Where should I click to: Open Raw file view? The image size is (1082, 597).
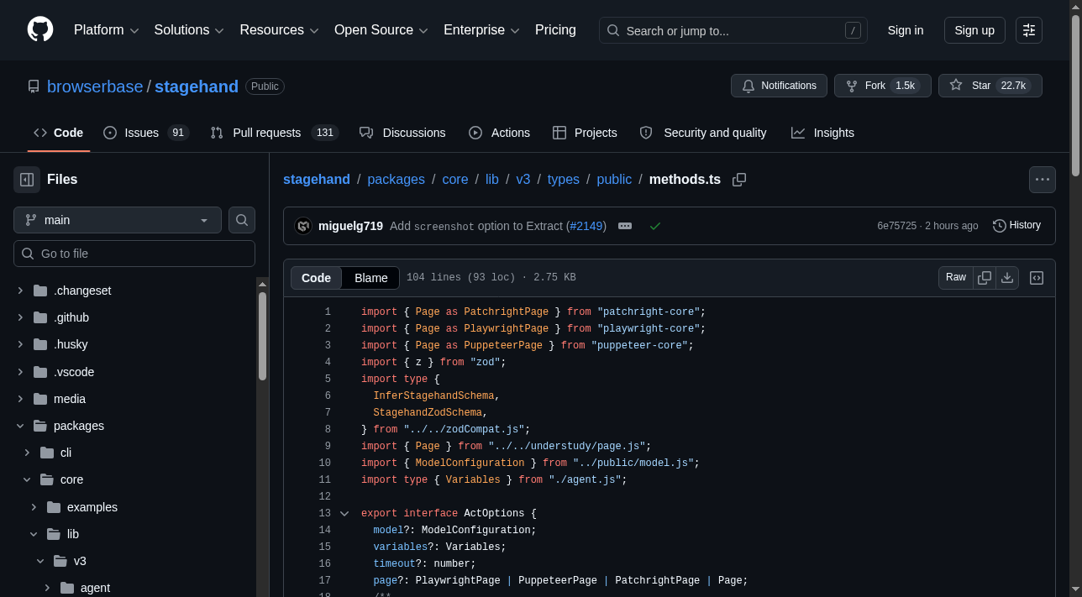956,278
